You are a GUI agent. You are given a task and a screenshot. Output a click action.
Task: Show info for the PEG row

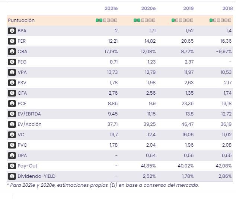[12, 62]
